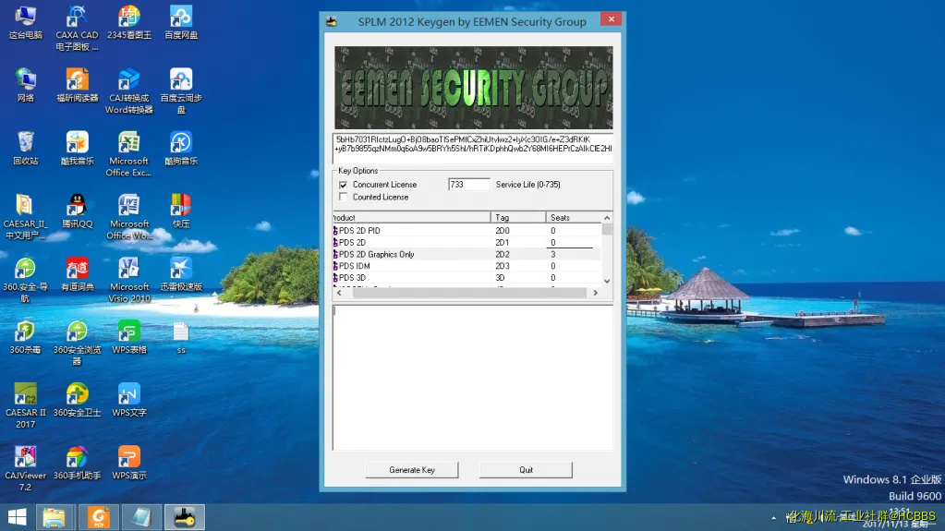Screen dimensions: 945x531
Task: Open the 网络 desktop icon
Action: click(x=25, y=85)
